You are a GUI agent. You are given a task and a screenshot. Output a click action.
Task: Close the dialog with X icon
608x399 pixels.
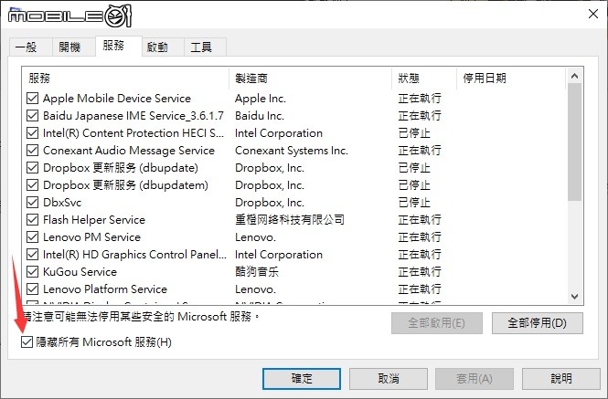click(592, 14)
